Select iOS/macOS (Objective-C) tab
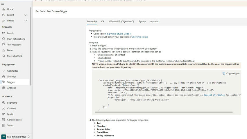The width and height of the screenshot is (247, 139). pyautogui.click(x=121, y=21)
